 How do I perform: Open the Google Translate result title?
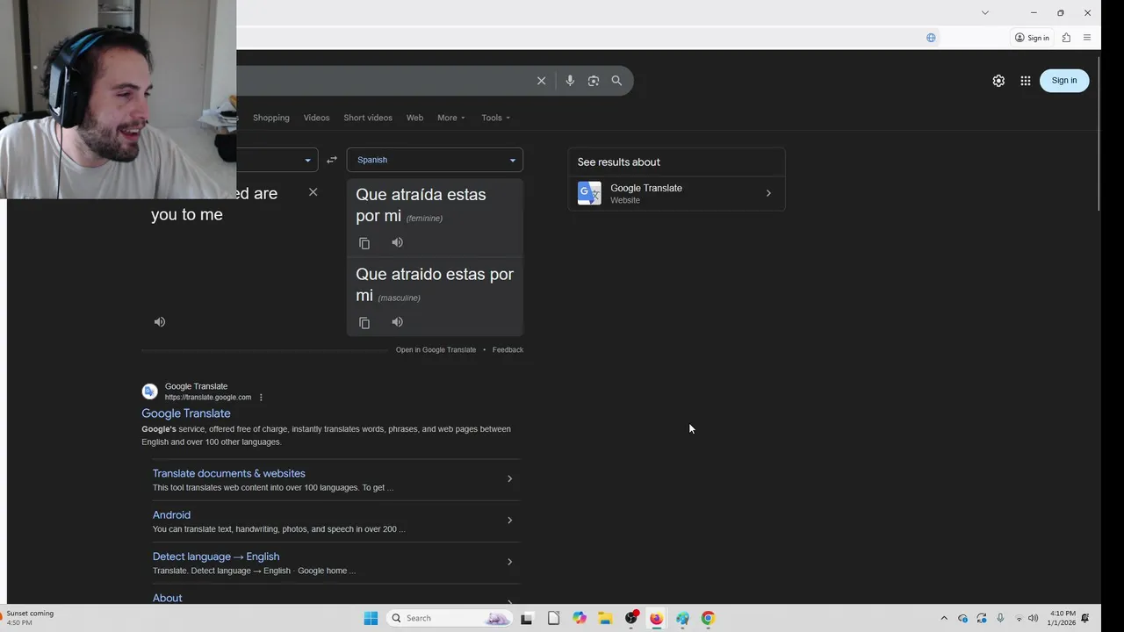tap(186, 413)
